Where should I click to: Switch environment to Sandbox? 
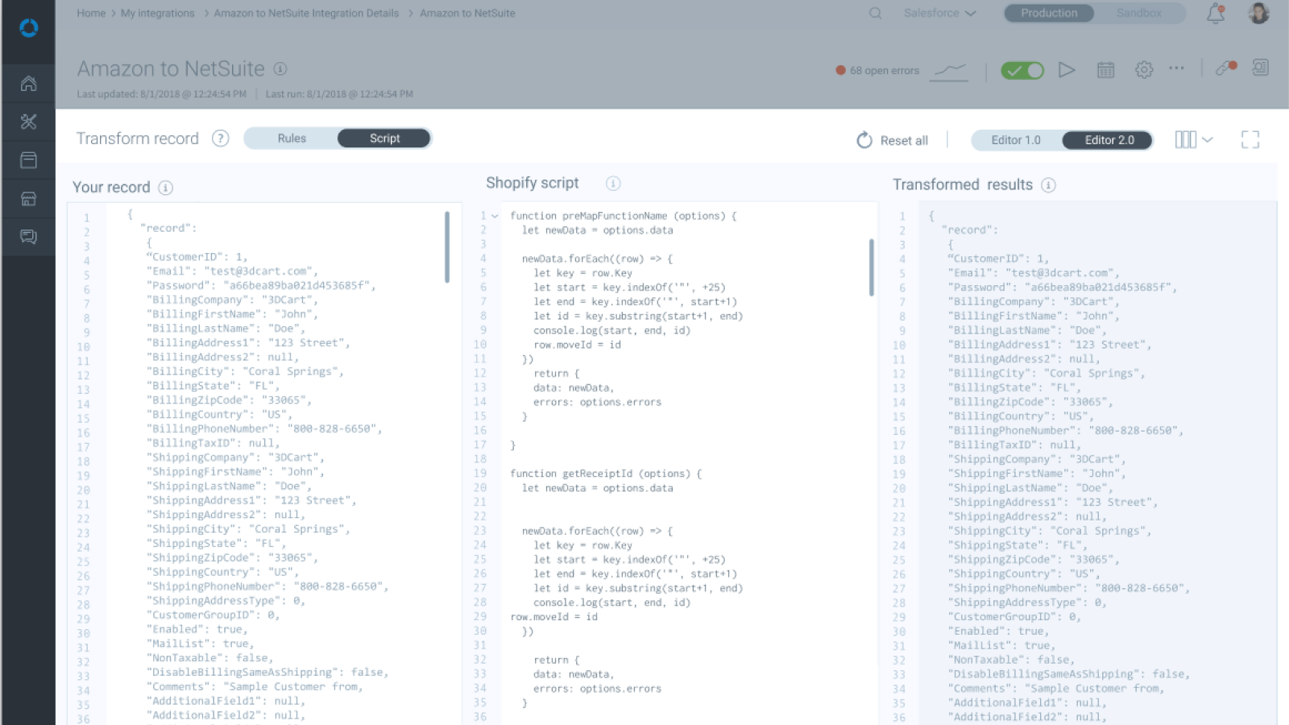click(1139, 13)
